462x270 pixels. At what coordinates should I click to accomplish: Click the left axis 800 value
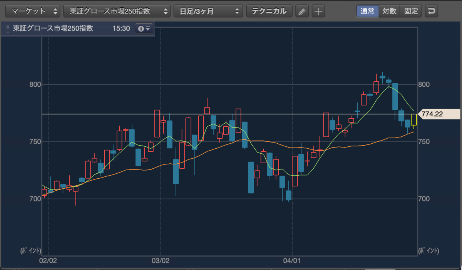(x=35, y=84)
